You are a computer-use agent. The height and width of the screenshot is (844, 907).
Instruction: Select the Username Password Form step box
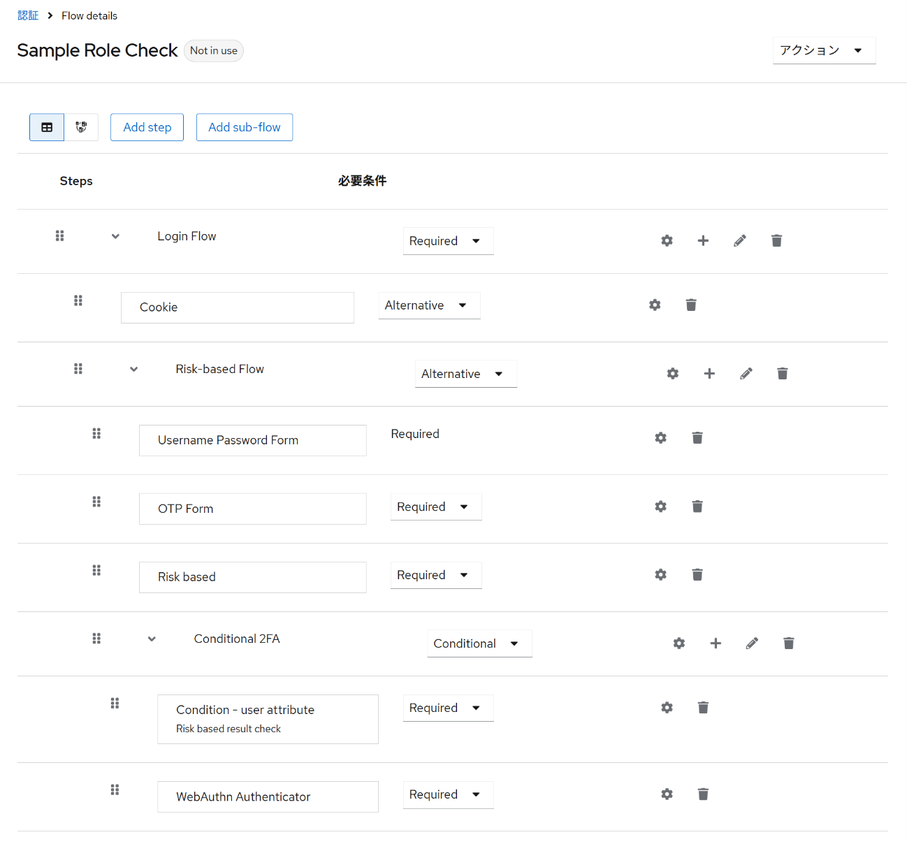tap(253, 440)
